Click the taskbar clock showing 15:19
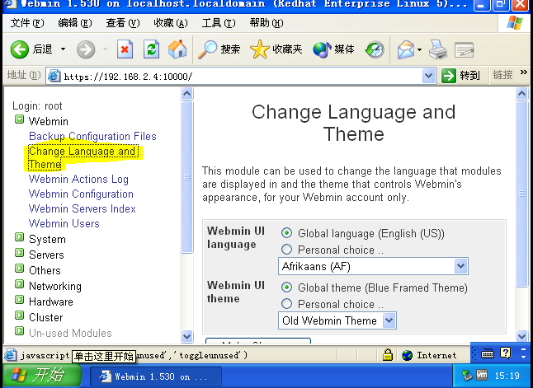This screenshot has width=533, height=388. [x=507, y=376]
